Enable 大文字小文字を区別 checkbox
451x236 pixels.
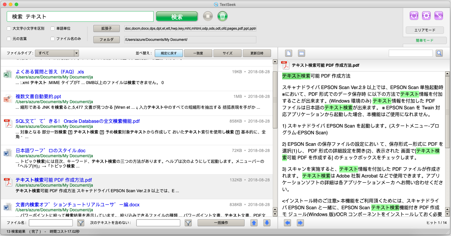[x=9, y=29]
